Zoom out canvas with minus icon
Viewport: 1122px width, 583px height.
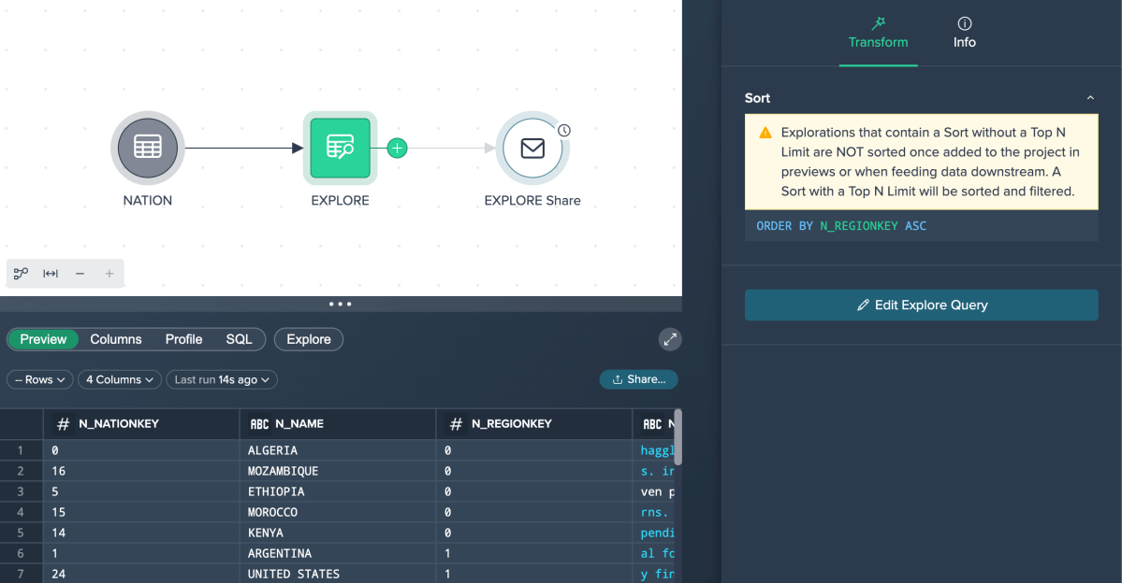(x=80, y=273)
